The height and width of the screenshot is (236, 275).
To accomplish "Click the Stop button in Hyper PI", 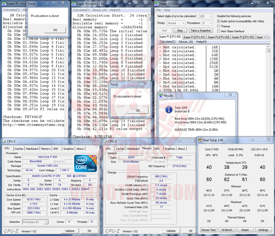I will (x=180, y=30).
